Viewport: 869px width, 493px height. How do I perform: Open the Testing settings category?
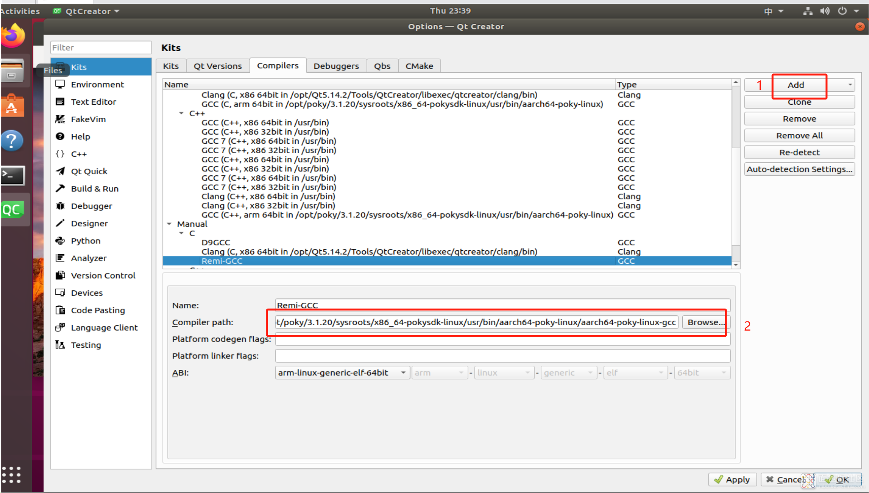[101, 345]
